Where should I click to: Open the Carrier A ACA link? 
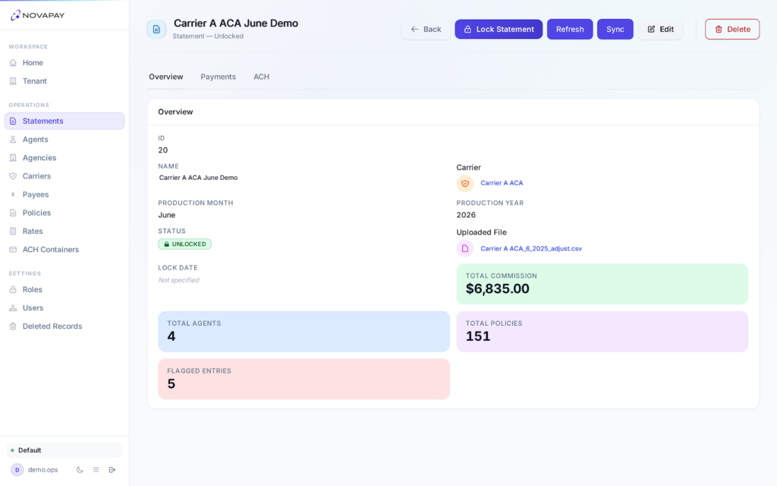(502, 183)
